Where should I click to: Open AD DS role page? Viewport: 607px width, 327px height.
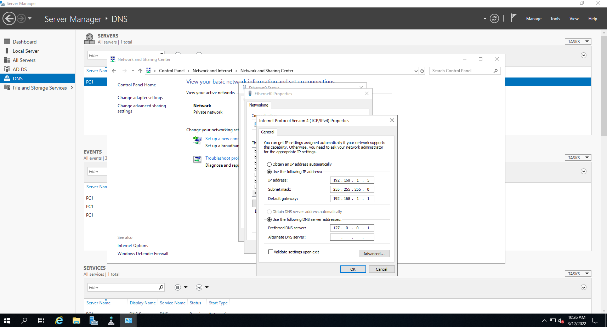coord(20,69)
